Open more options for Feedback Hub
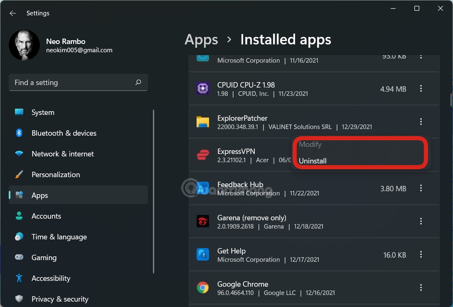The image size is (453, 307). 421,188
